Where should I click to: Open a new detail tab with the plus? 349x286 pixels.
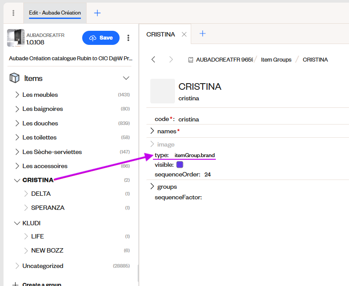pos(203,33)
